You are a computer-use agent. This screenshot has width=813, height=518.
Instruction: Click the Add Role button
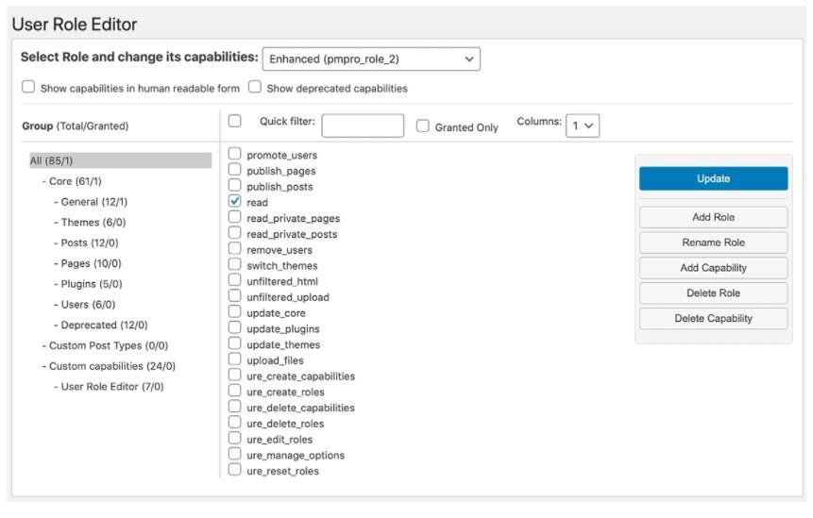coord(714,218)
